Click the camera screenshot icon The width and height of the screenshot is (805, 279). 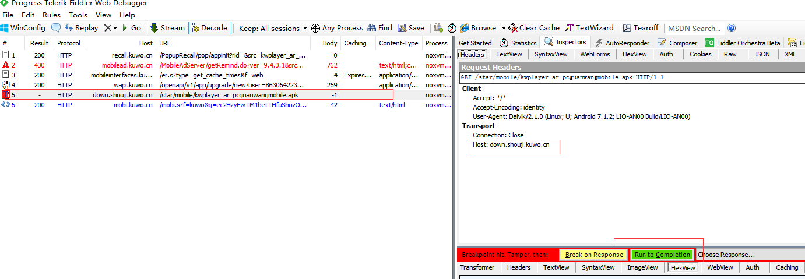point(438,28)
